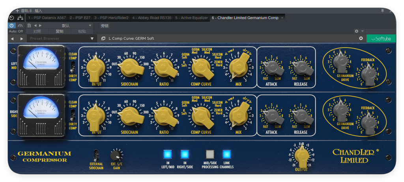The image size is (404, 182).
Task: Open the 默认 preset dropdown
Action: (68, 26)
